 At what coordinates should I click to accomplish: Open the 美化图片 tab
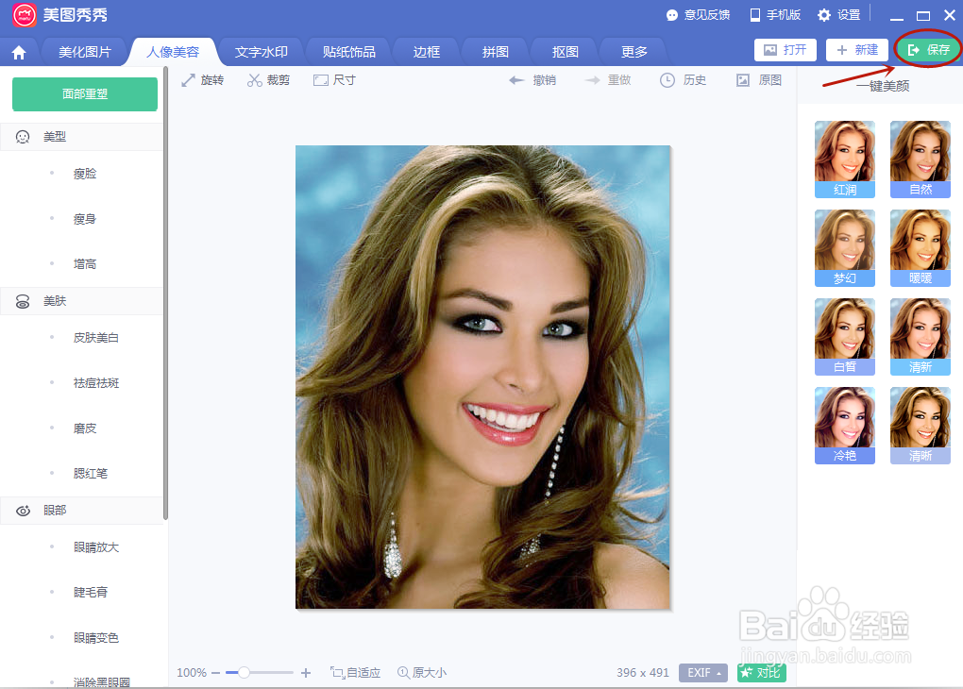point(85,52)
